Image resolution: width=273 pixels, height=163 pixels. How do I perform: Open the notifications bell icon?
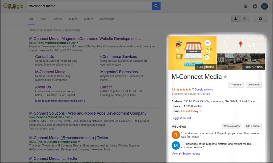click(255, 6)
